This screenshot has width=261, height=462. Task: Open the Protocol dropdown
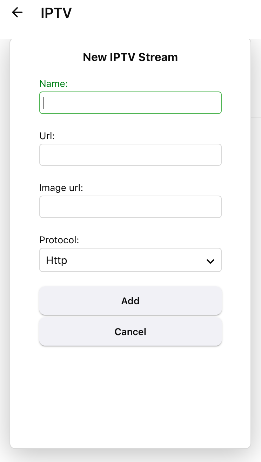point(130,260)
